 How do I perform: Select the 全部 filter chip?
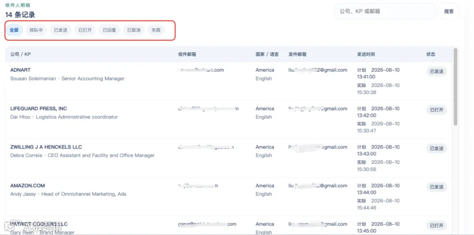14,30
